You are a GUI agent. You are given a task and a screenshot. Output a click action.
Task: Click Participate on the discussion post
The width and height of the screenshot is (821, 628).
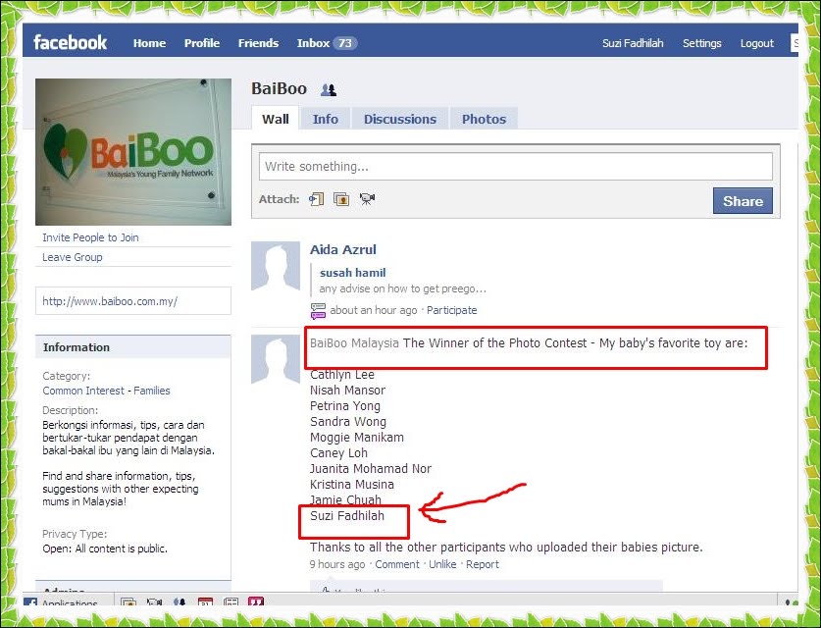[451, 310]
